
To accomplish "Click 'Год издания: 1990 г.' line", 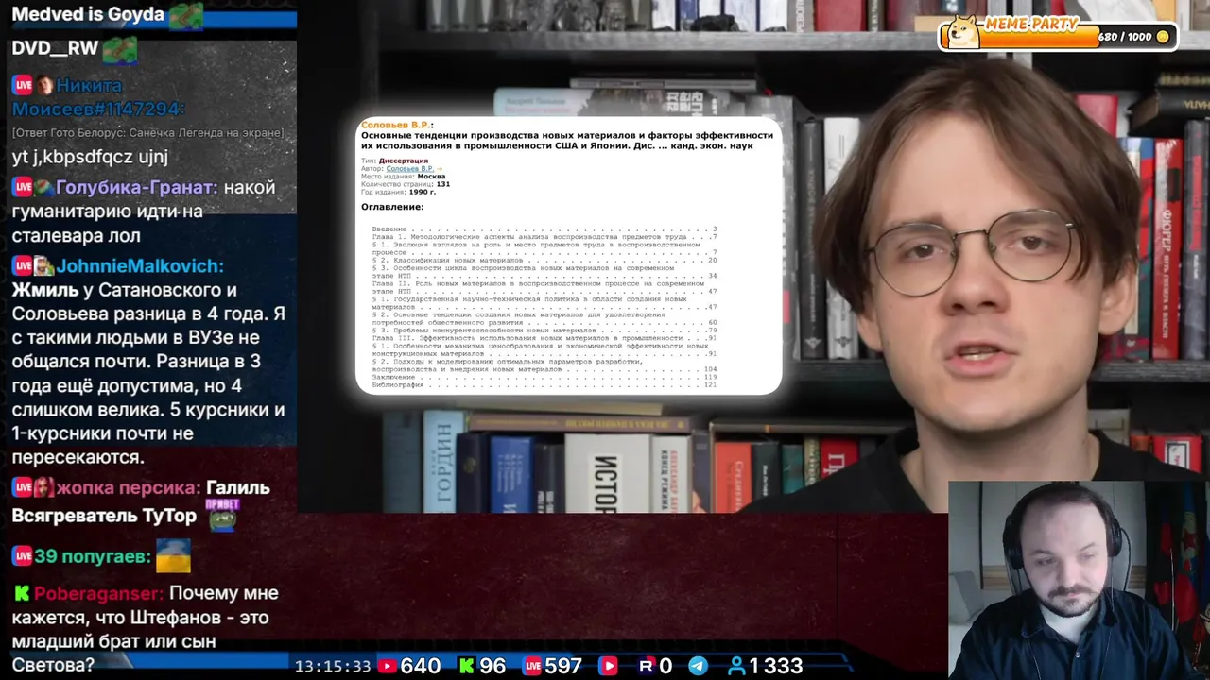I will coord(398,192).
